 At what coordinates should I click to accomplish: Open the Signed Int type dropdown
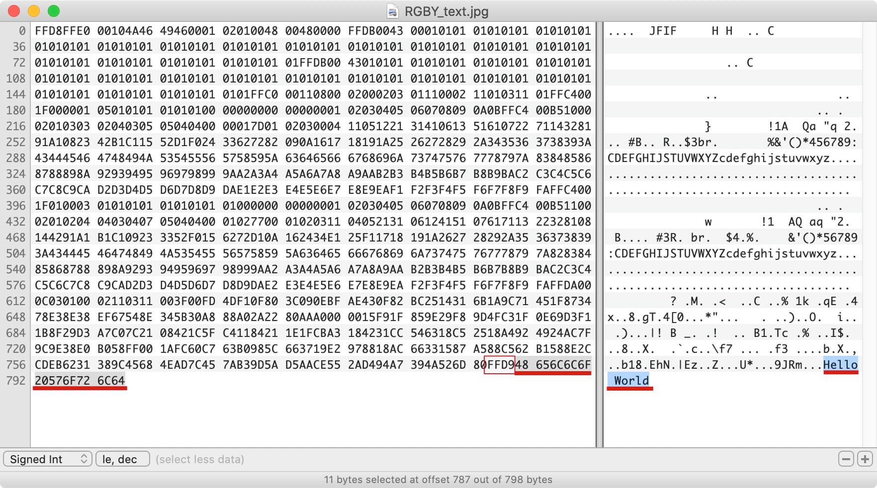(48, 459)
